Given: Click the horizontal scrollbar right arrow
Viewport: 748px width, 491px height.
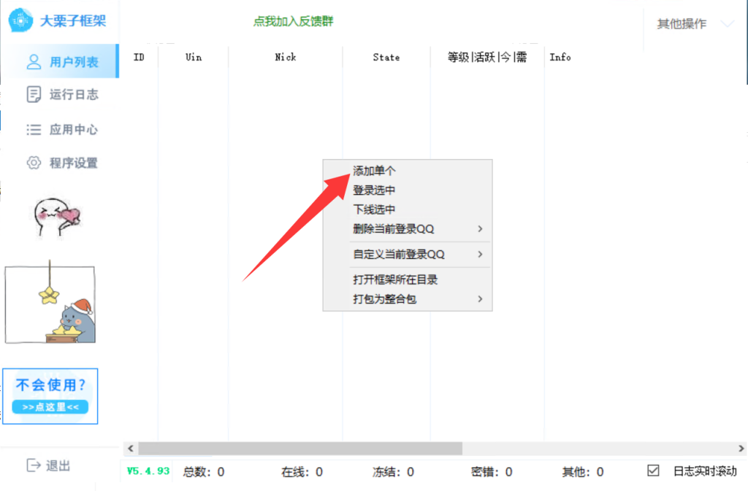Looking at the screenshot, I should 741,448.
